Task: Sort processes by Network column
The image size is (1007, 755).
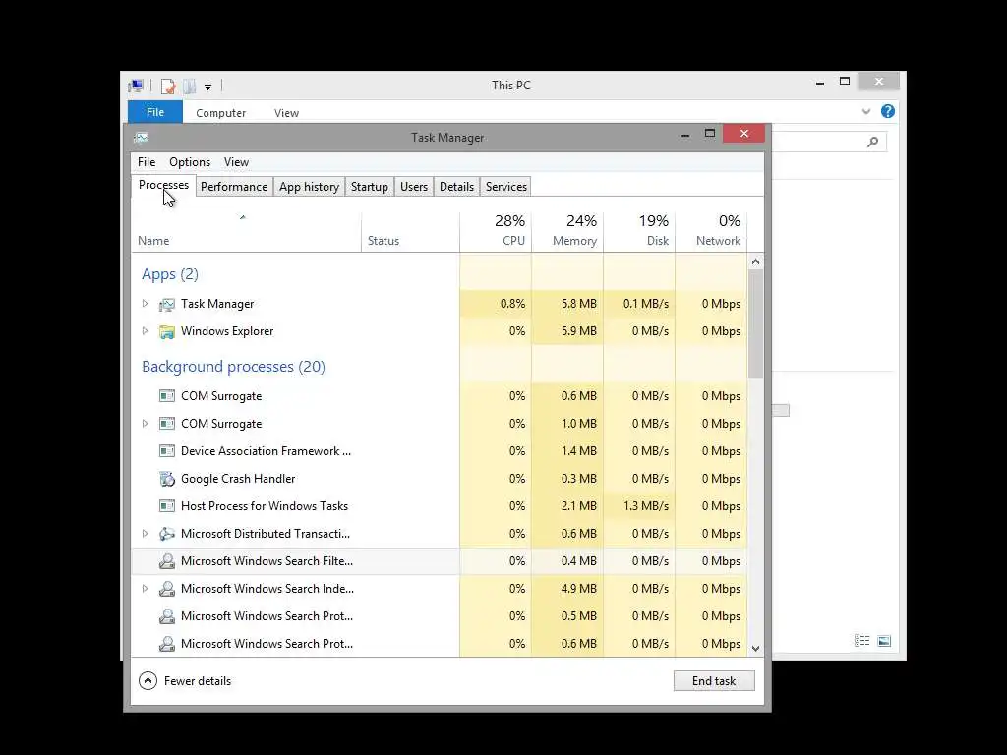Action: [x=711, y=232]
